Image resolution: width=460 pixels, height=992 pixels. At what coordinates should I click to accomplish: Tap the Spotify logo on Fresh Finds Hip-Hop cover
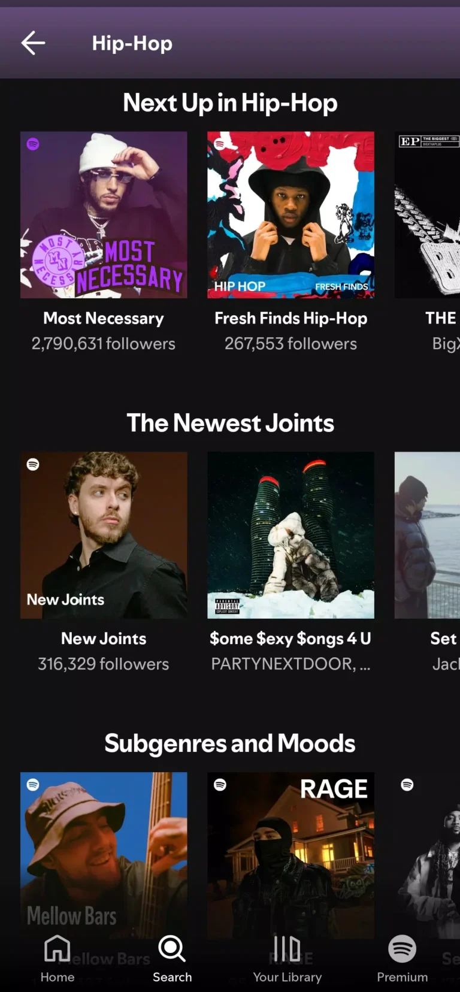pyautogui.click(x=219, y=145)
